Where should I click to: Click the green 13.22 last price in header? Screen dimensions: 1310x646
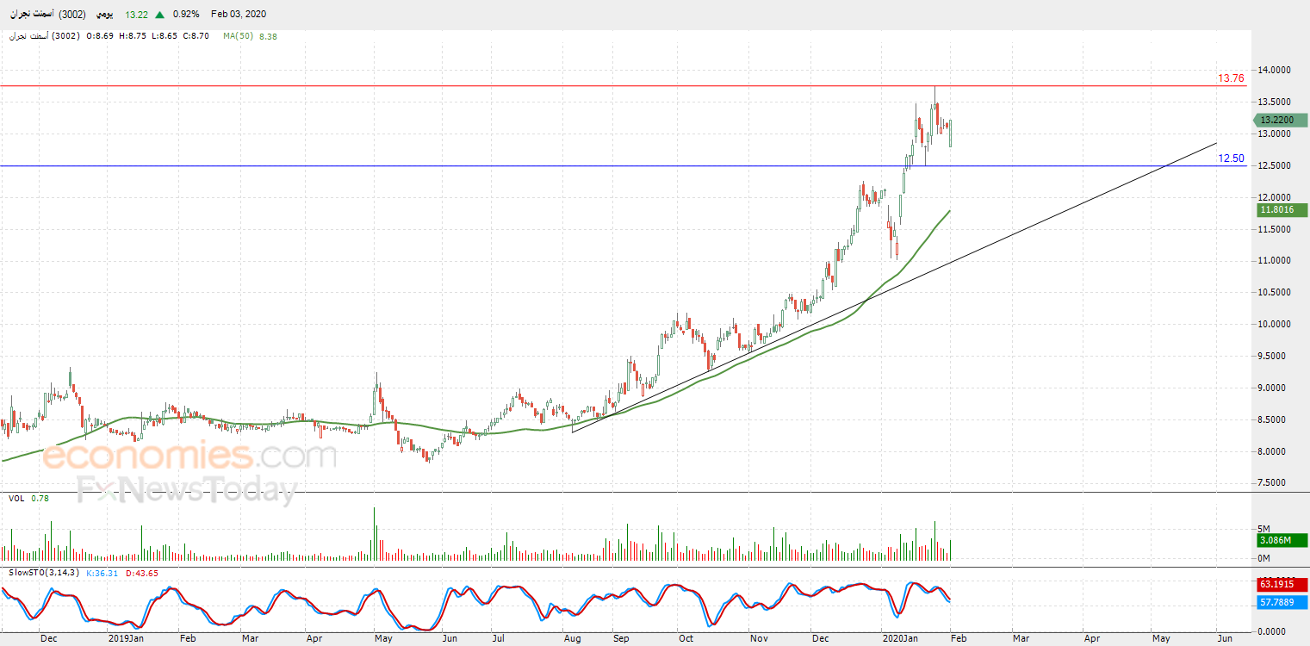click(136, 15)
